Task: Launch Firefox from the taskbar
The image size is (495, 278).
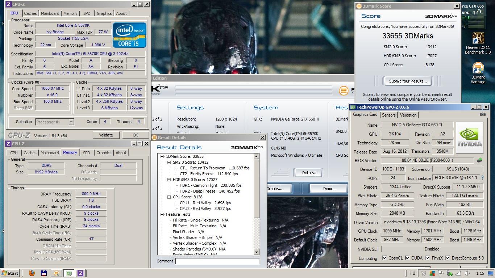Action: tap(32, 273)
